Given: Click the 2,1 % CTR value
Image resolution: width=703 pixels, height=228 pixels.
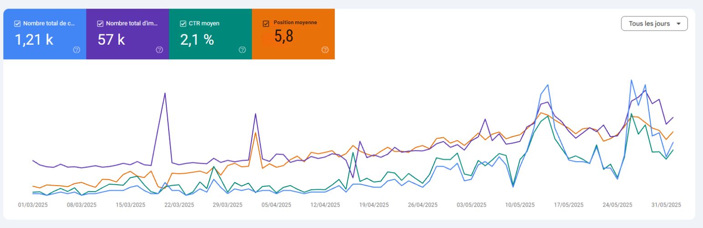Looking at the screenshot, I should pyautogui.click(x=197, y=40).
